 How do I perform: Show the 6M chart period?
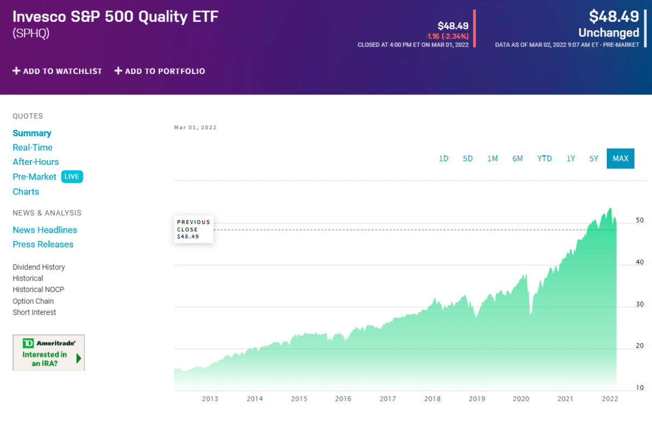coord(517,159)
